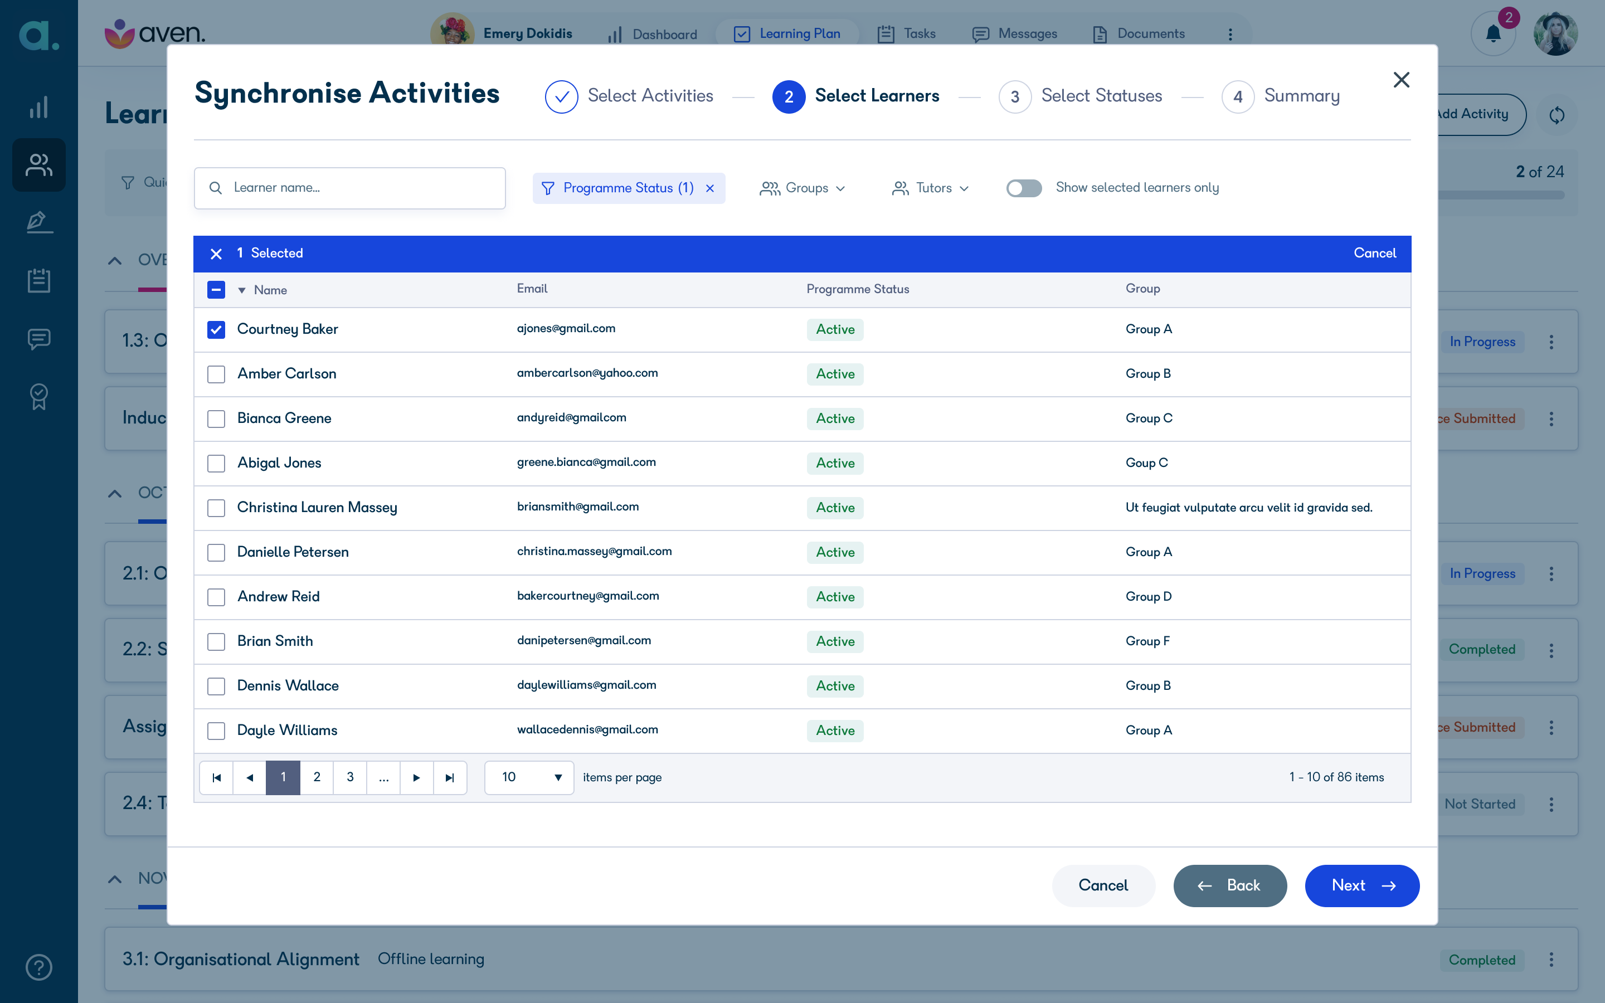The height and width of the screenshot is (1003, 1605).
Task: Go to page 3 of learners
Action: pos(350,777)
